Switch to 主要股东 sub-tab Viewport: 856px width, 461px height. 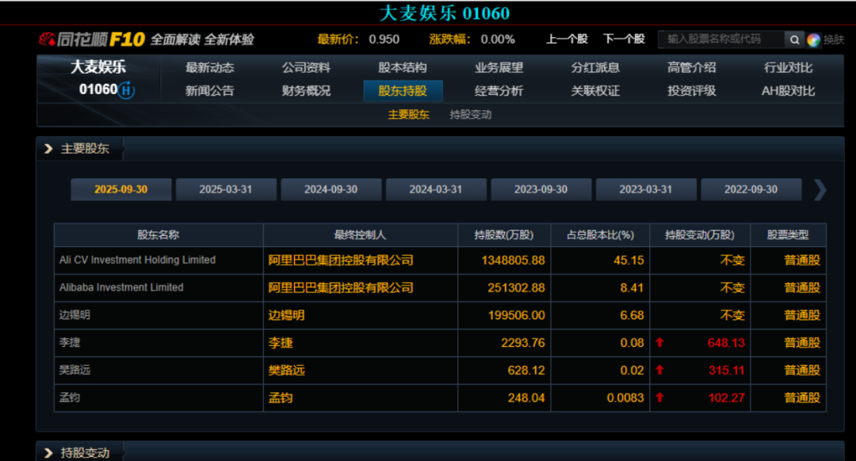[408, 115]
